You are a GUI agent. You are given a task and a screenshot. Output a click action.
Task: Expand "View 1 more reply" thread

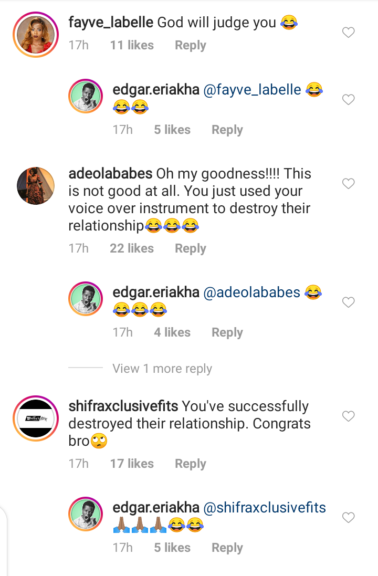point(162,369)
